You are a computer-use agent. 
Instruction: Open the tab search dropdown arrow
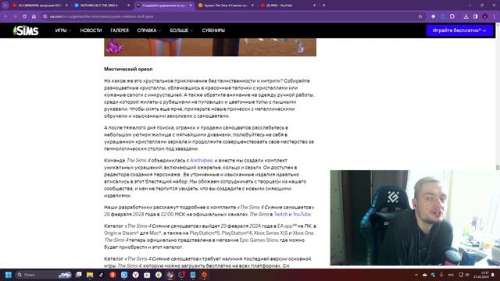(x=5, y=5)
